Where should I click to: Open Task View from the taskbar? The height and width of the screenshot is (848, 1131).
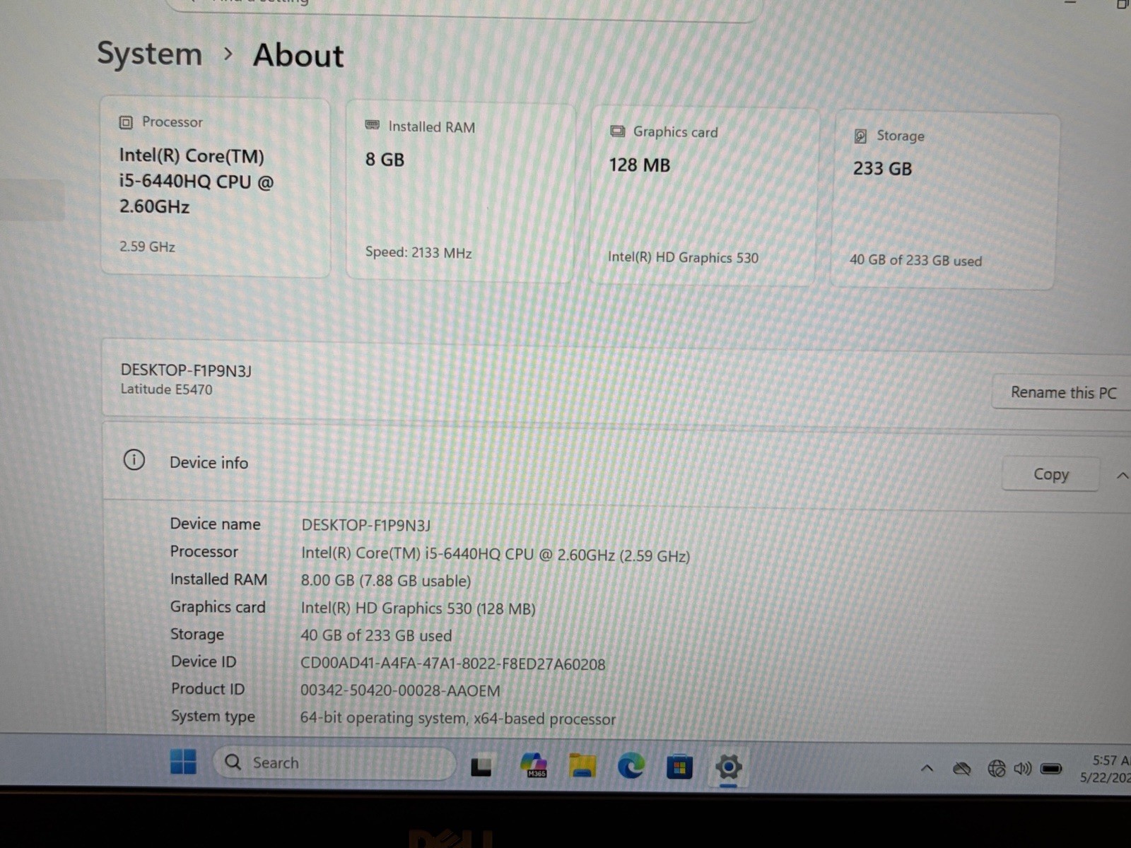coord(481,766)
